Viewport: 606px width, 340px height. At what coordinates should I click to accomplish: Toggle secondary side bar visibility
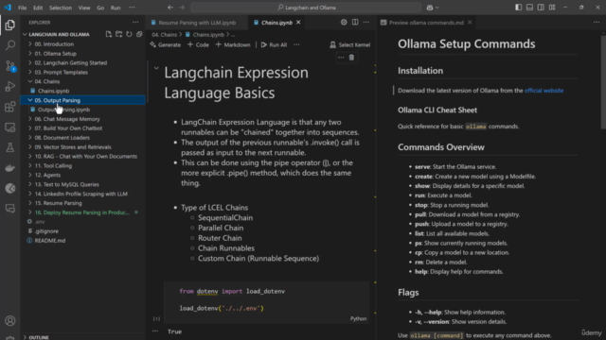pyautogui.click(x=541, y=8)
